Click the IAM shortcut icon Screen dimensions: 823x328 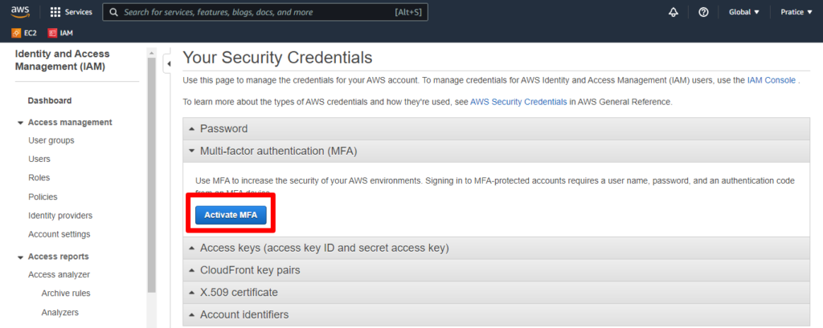click(x=52, y=33)
